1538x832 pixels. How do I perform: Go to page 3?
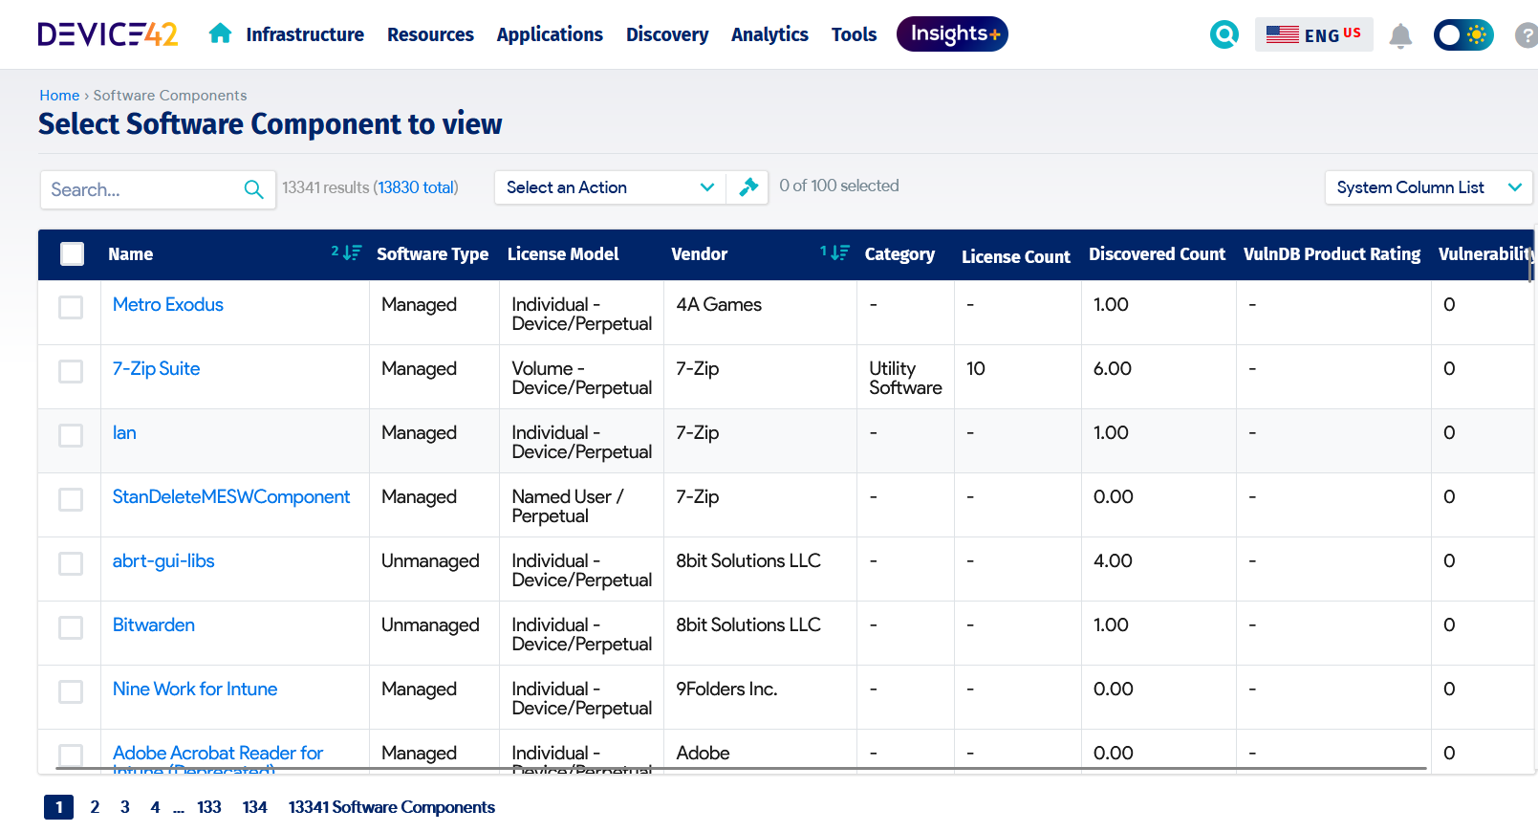point(124,807)
